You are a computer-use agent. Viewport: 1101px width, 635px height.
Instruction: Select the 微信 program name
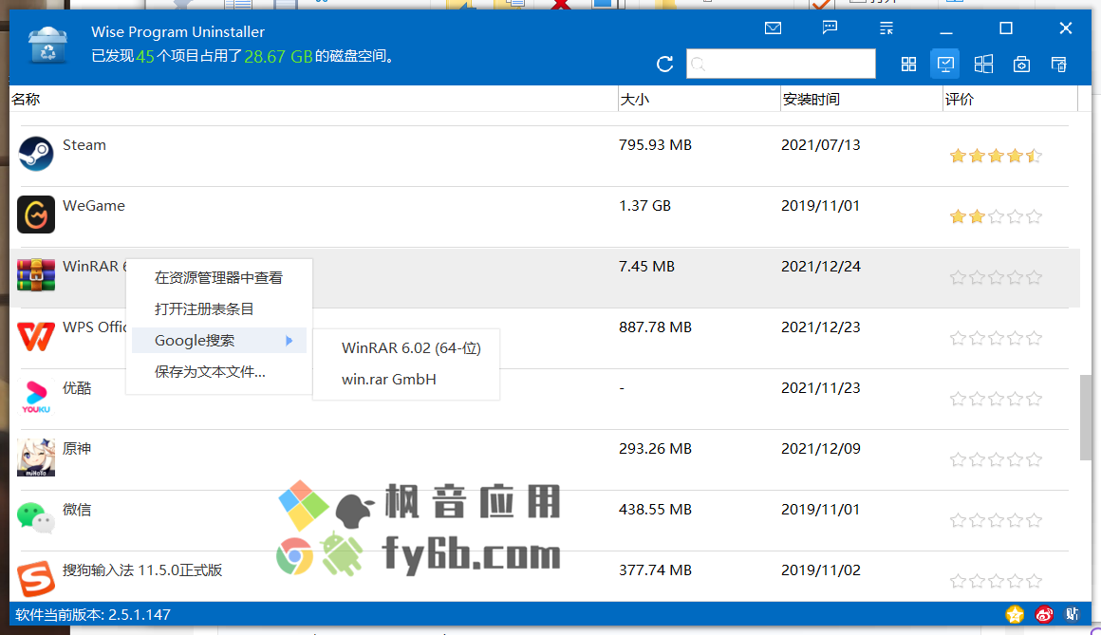click(x=77, y=510)
